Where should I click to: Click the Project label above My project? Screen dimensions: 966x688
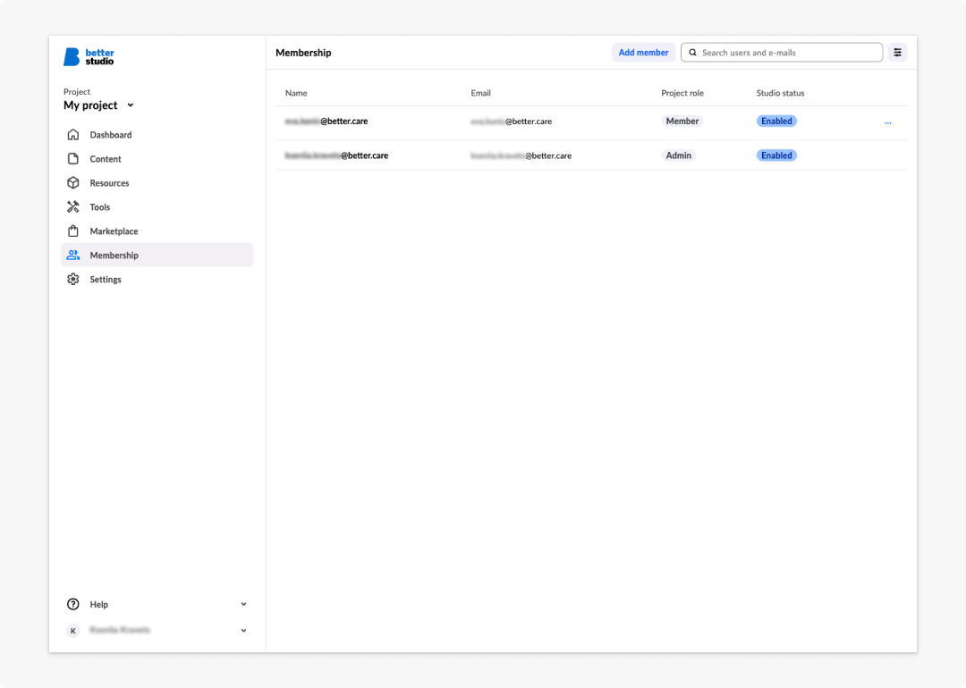point(76,92)
